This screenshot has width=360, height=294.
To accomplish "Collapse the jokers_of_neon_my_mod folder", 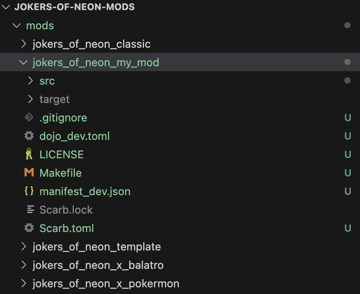I will (x=23, y=62).
